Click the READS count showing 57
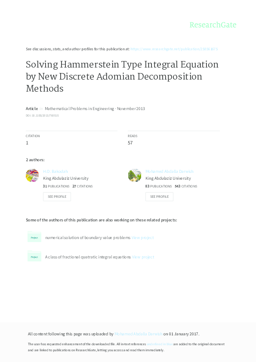The image size is (256, 362). (x=130, y=142)
